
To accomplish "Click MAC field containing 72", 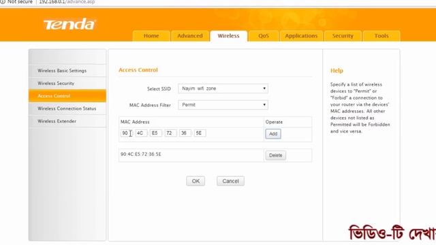I will [170, 133].
